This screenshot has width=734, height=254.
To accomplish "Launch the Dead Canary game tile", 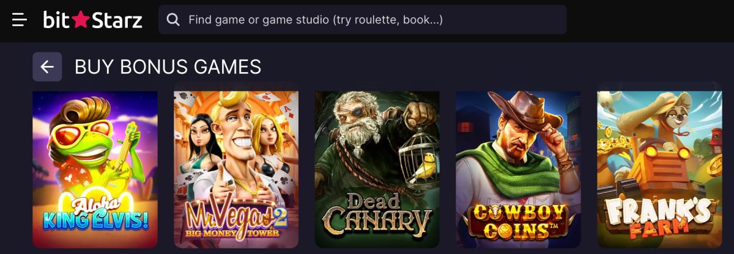I will pyautogui.click(x=377, y=169).
